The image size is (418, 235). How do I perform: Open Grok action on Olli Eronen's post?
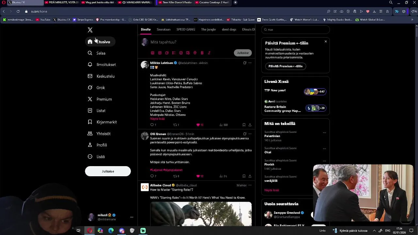click(245, 134)
